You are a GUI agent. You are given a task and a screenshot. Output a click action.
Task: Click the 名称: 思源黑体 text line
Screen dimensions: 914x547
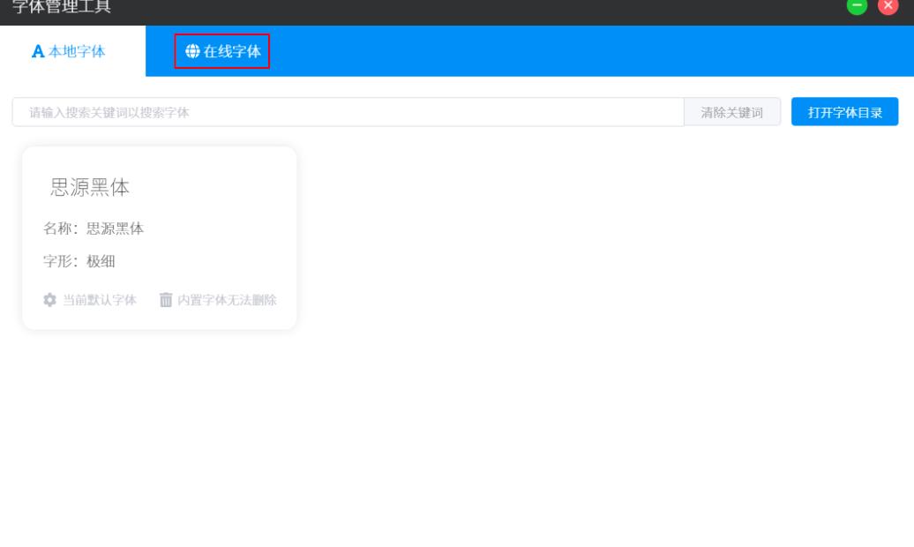pyautogui.click(x=95, y=228)
